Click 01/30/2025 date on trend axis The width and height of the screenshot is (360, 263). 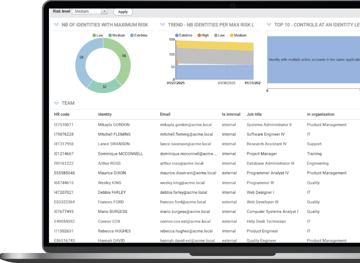226,83
